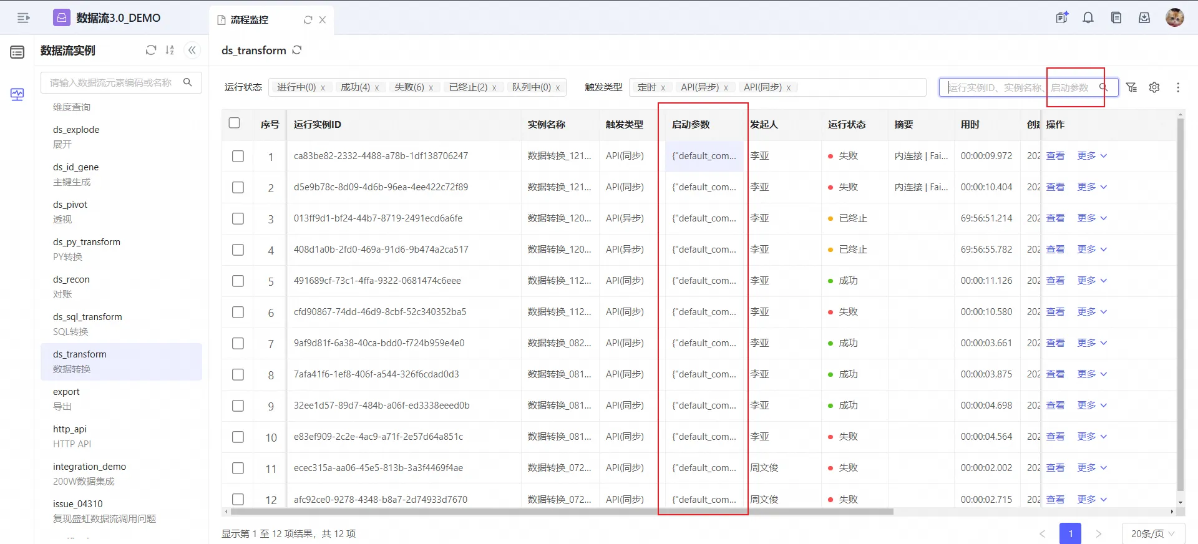Collapse the main menu hamburger icon

click(x=23, y=18)
